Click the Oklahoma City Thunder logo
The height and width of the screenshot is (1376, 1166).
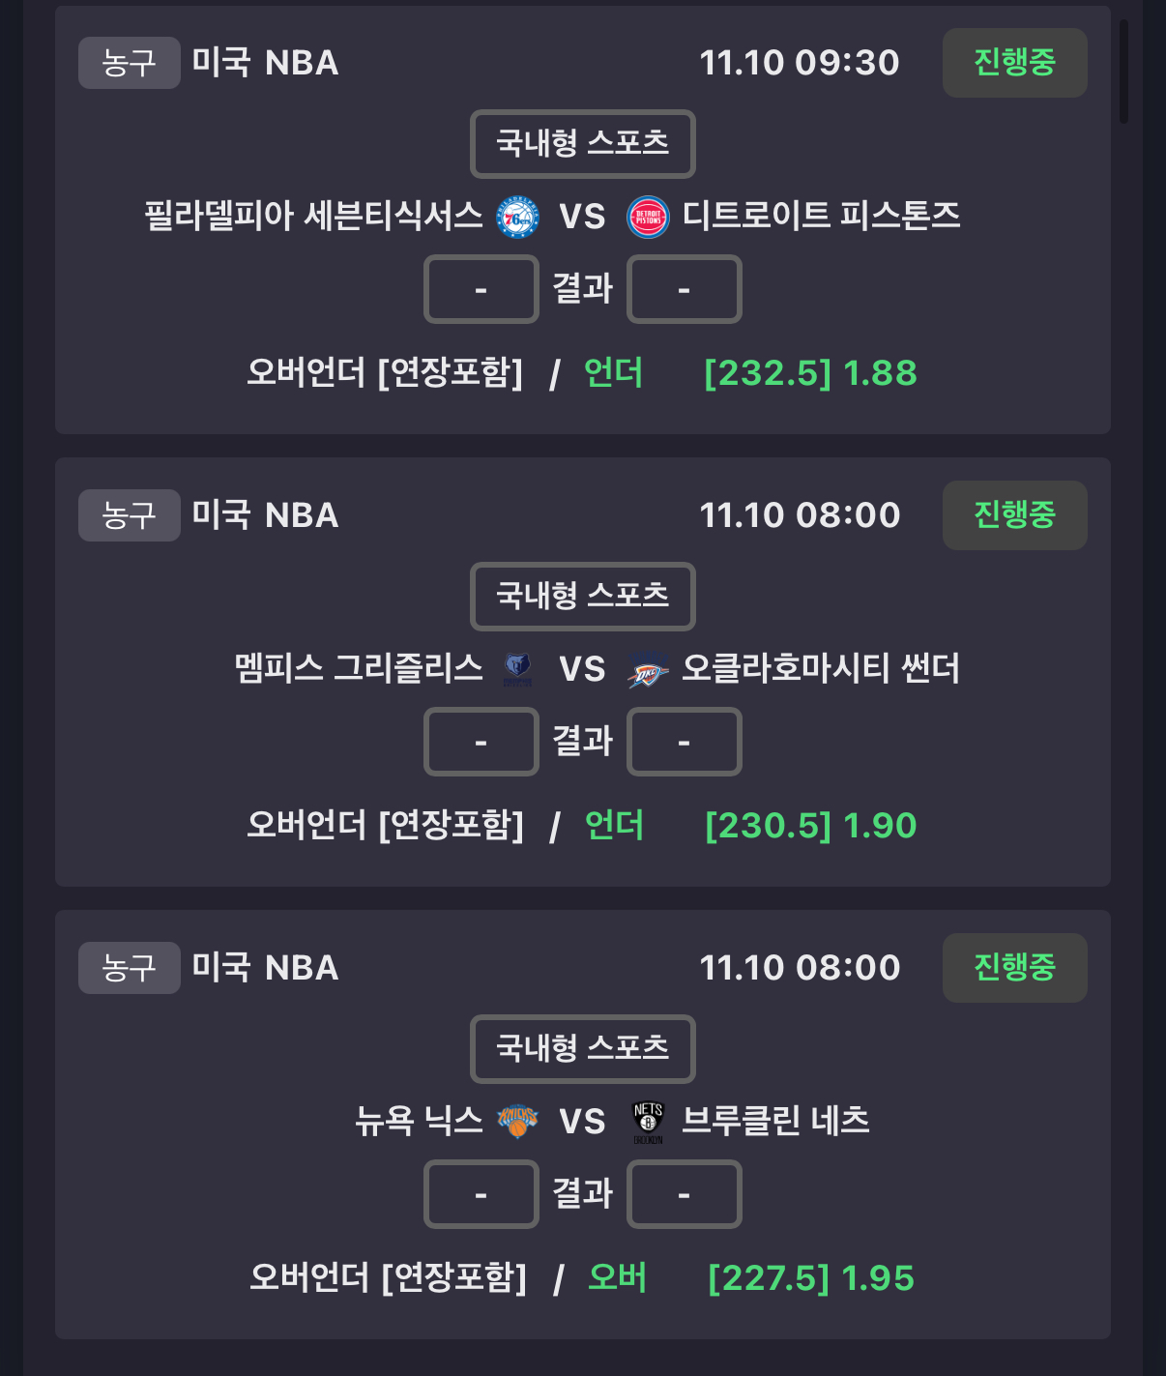tap(648, 669)
